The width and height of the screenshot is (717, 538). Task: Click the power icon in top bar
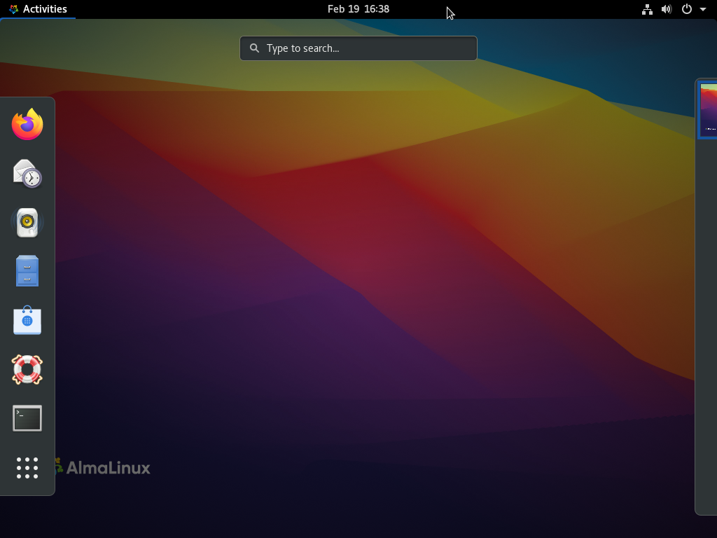(686, 9)
